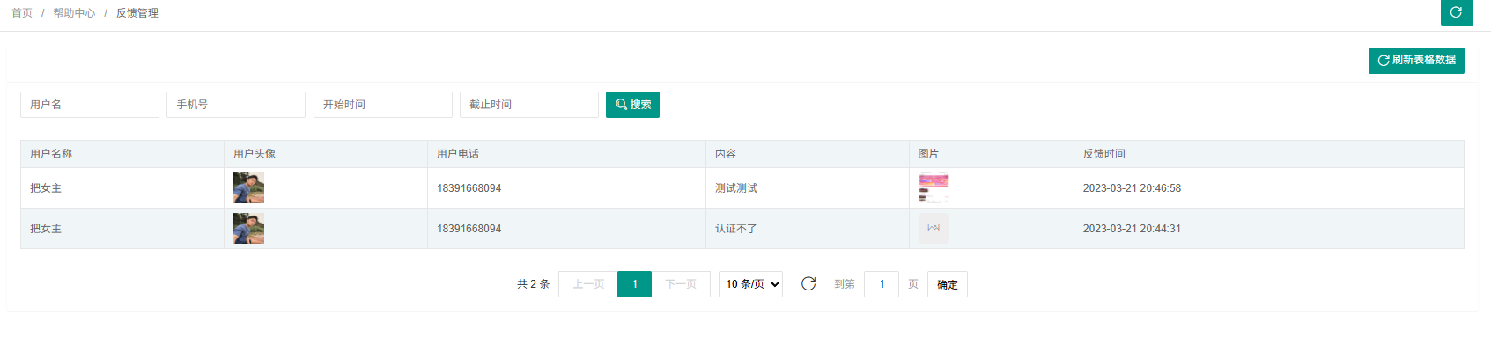Click the 帮助中心 breadcrumb link
The height and width of the screenshot is (352, 1491).
74,13
